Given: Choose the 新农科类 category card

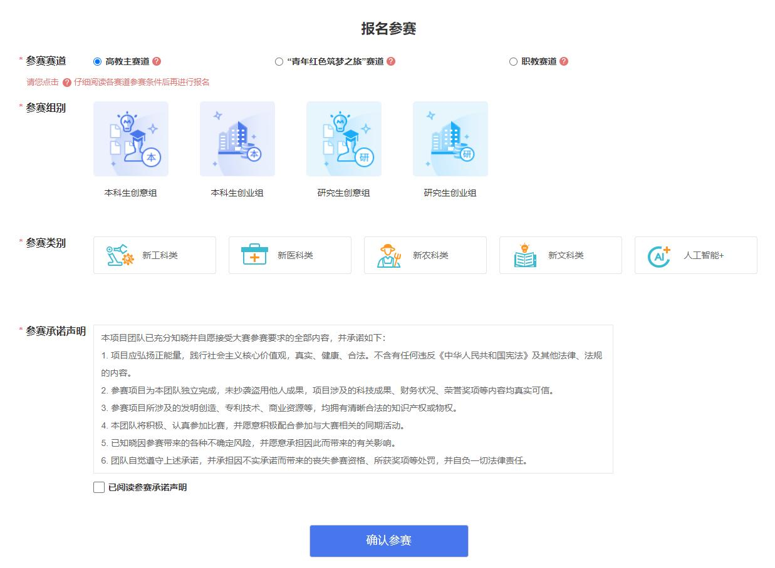Looking at the screenshot, I should click(x=425, y=255).
